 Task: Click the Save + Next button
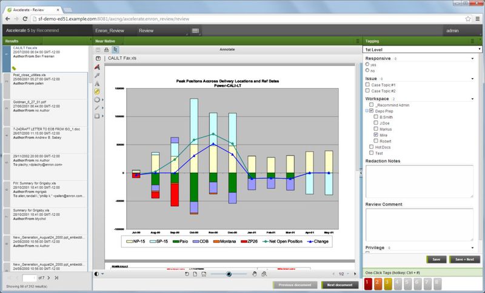pyautogui.click(x=464, y=259)
